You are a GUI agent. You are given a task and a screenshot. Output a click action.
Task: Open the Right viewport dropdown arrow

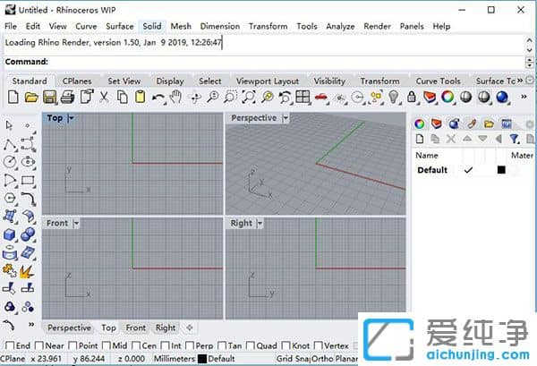pyautogui.click(x=260, y=223)
